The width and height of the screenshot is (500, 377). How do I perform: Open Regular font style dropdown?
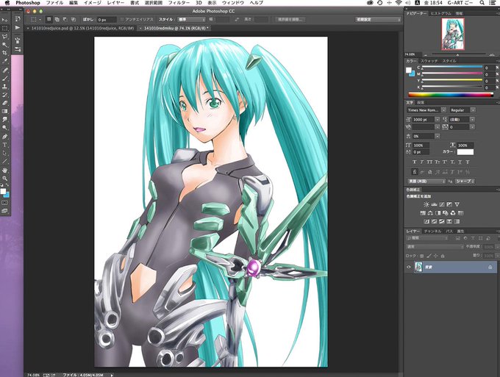tap(473, 110)
